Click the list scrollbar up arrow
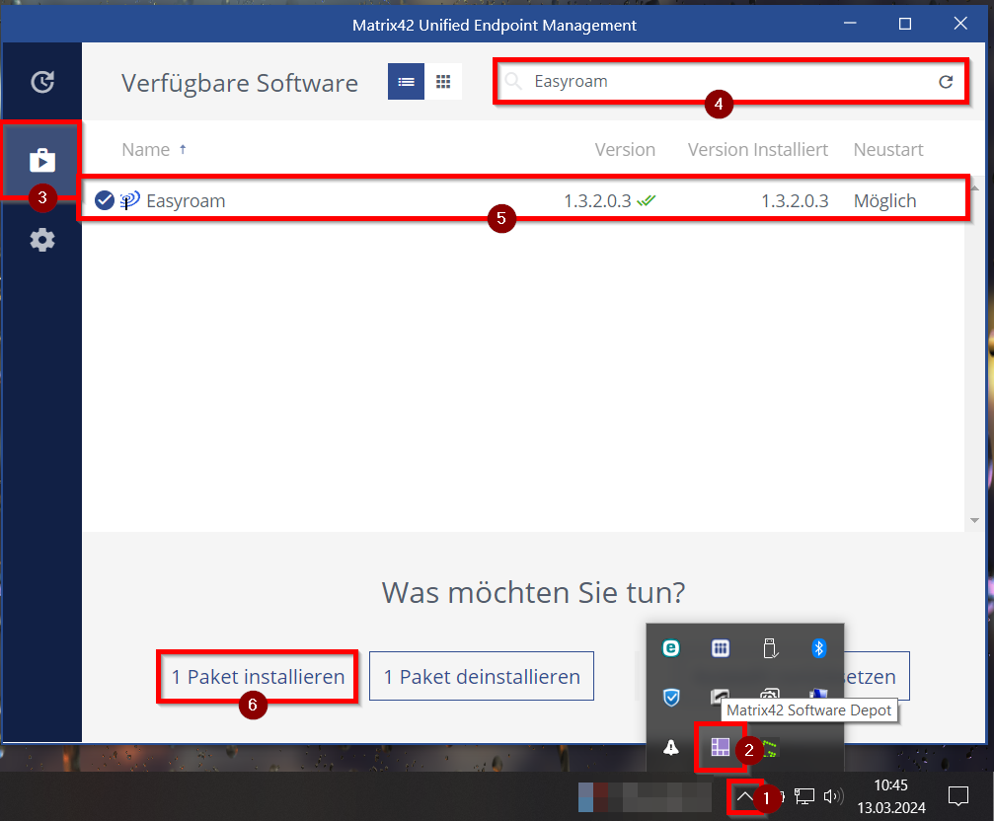Screen dimensions: 994x821 [x=974, y=188]
